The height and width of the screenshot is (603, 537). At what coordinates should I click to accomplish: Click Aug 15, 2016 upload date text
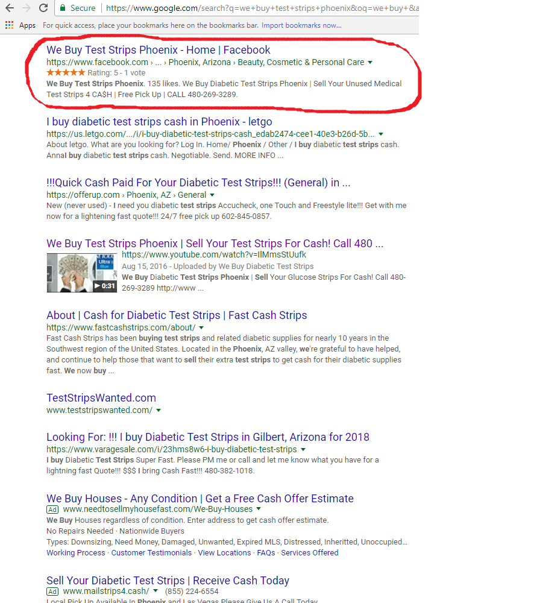tap(145, 267)
